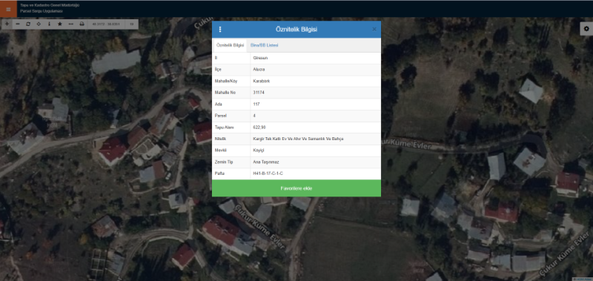Click the Pafta value H41-B-17-C-1-C
593x281 pixels.
[268, 173]
